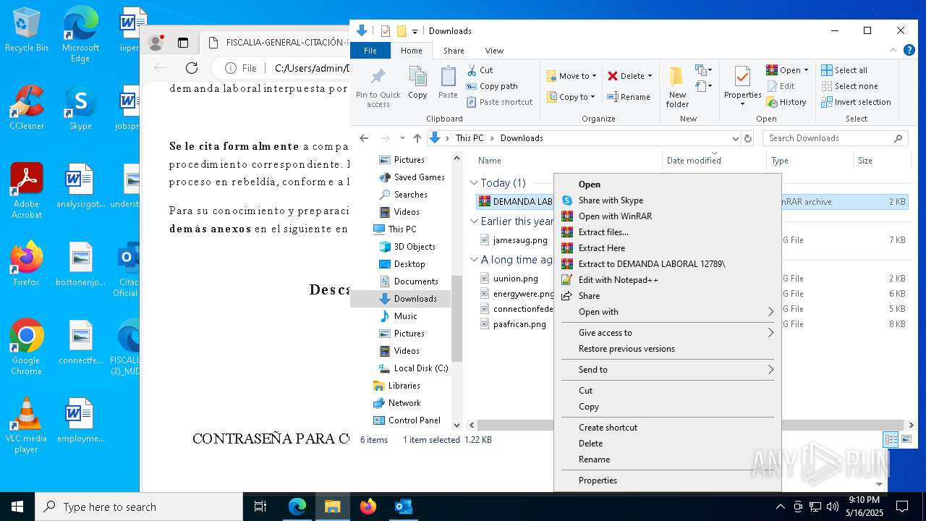Click History in the Open group
The width and height of the screenshot is (926, 521).
(786, 102)
